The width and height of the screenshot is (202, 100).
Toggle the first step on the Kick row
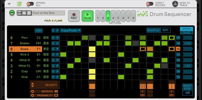click(x=63, y=77)
